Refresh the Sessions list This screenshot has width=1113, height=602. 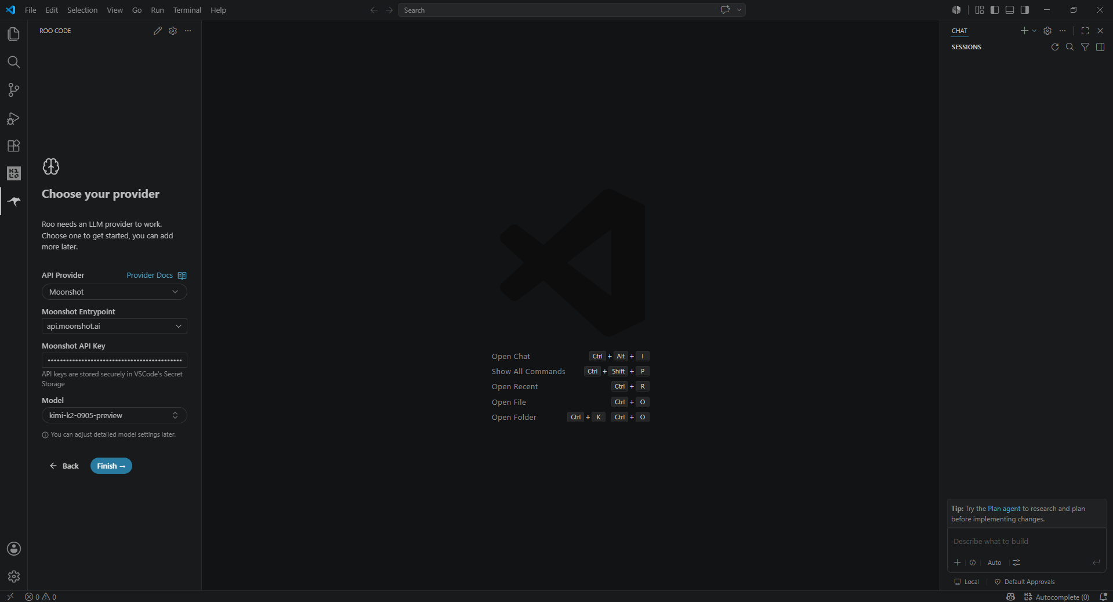click(1055, 47)
